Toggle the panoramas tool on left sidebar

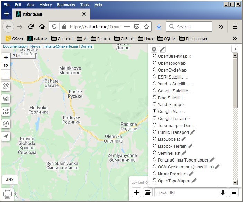[x=6, y=99]
